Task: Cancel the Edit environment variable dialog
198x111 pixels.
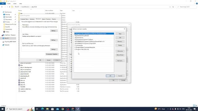Action: click(120, 76)
